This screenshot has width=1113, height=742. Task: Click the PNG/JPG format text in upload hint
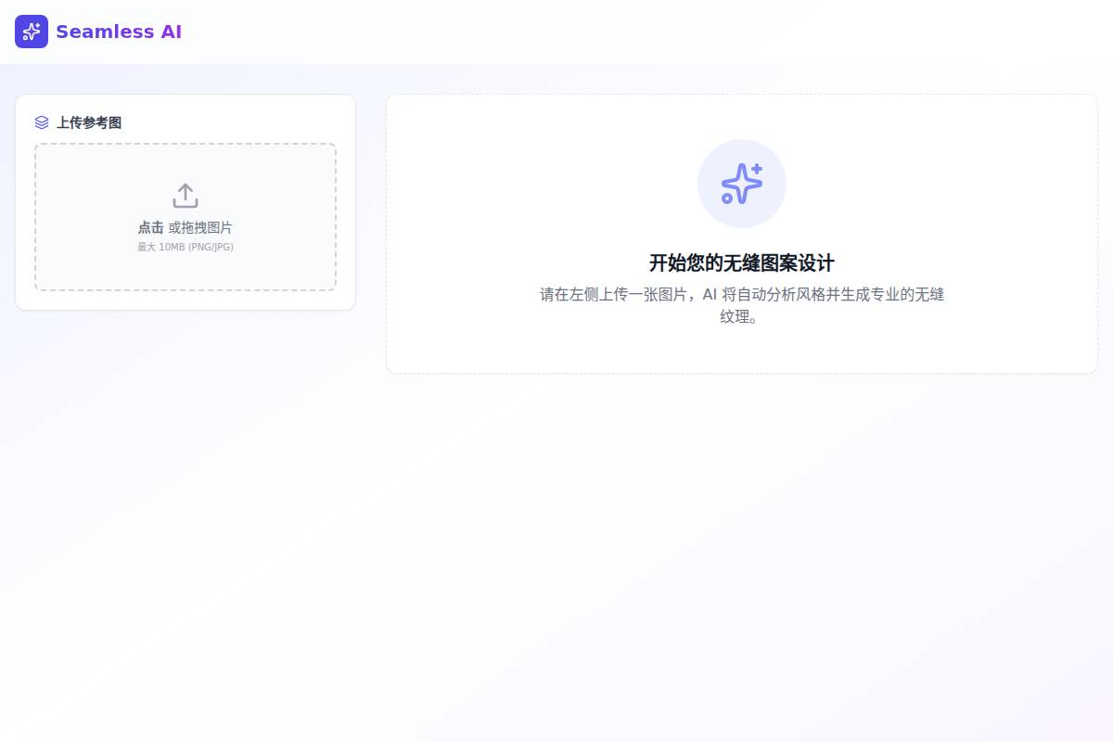click(x=211, y=247)
